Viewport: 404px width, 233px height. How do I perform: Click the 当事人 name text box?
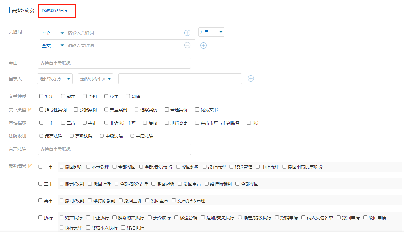pos(180,79)
